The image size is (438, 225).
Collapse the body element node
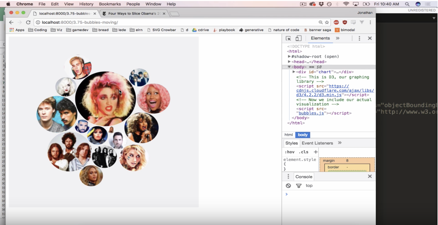pyautogui.click(x=289, y=67)
